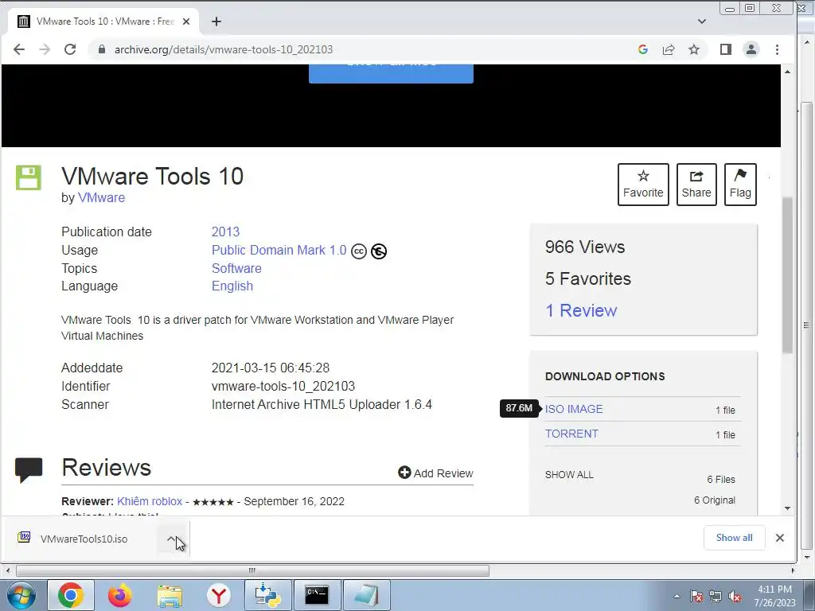Open Public Domain Mark 1.0 link
This screenshot has width=815, height=611.
tap(279, 250)
